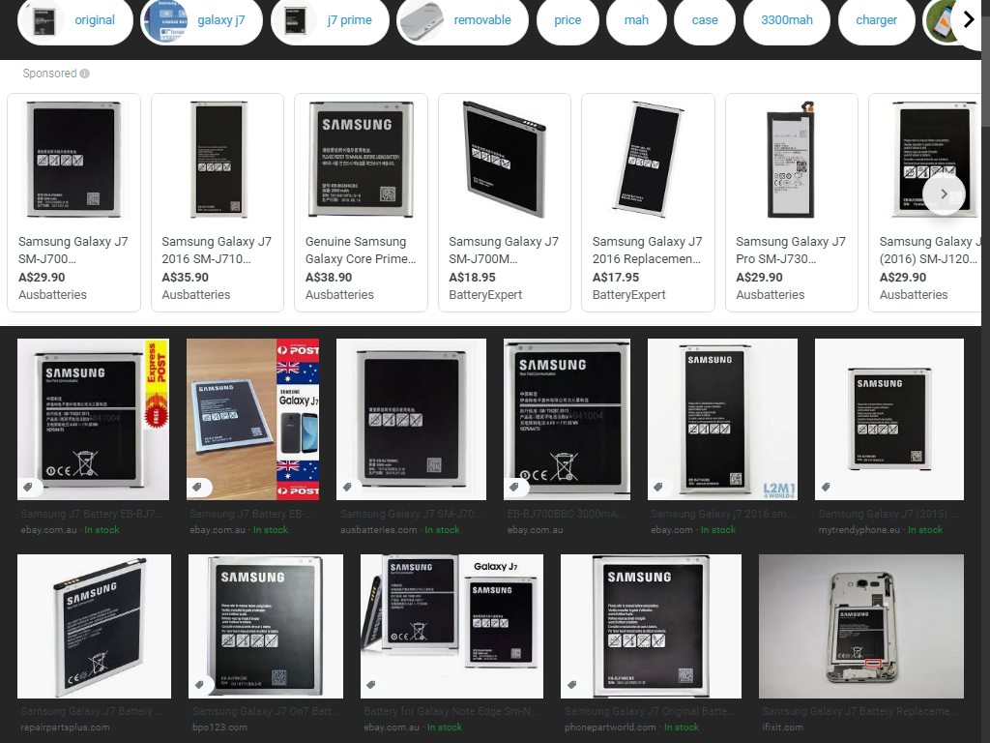990x743 pixels.
Task: Open Galaxy J7 battery image with Australian flag
Action: coord(252,420)
